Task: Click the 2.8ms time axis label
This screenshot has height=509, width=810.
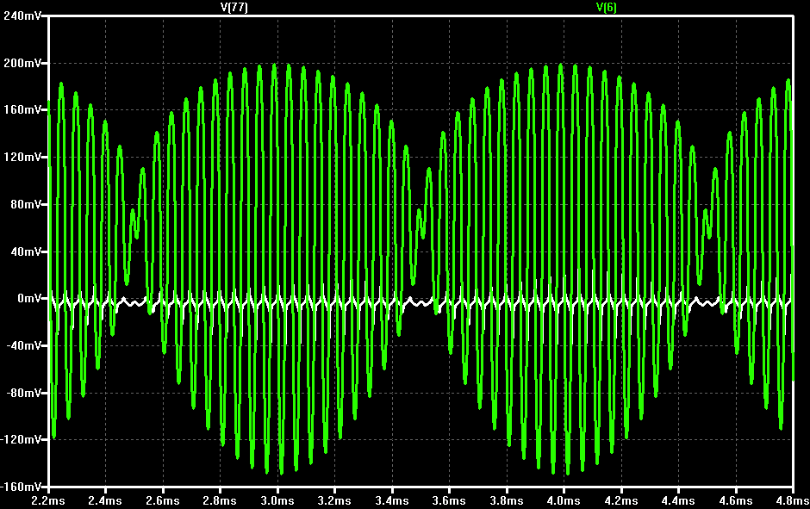Action: click(220, 500)
